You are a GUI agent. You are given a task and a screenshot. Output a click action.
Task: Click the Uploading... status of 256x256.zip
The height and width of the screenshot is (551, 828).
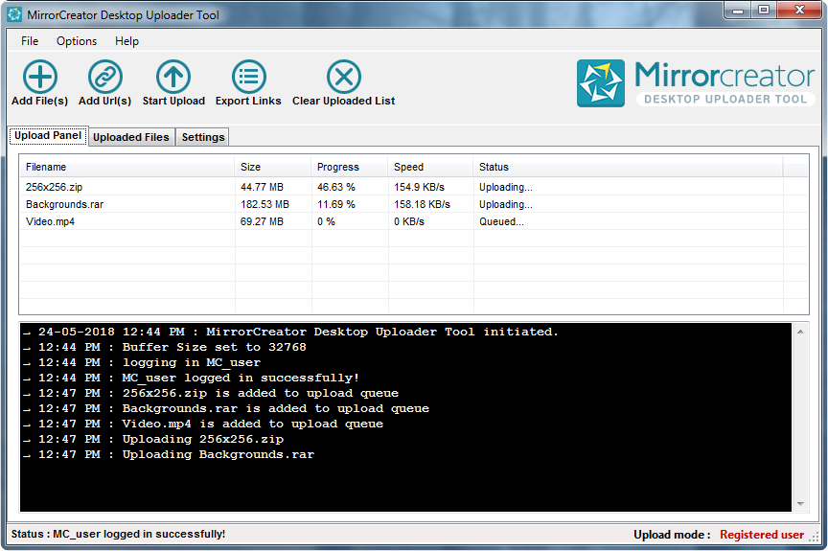pyautogui.click(x=506, y=187)
